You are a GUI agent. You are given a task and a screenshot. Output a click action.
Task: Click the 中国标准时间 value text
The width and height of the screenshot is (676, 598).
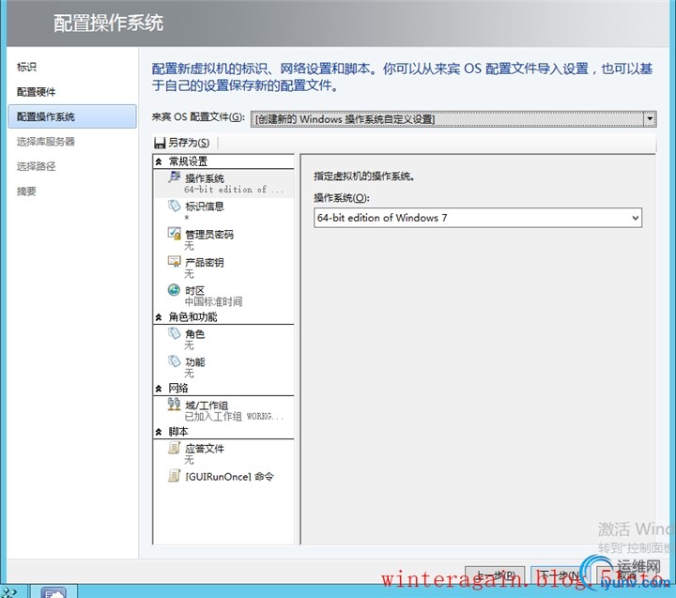(213, 301)
